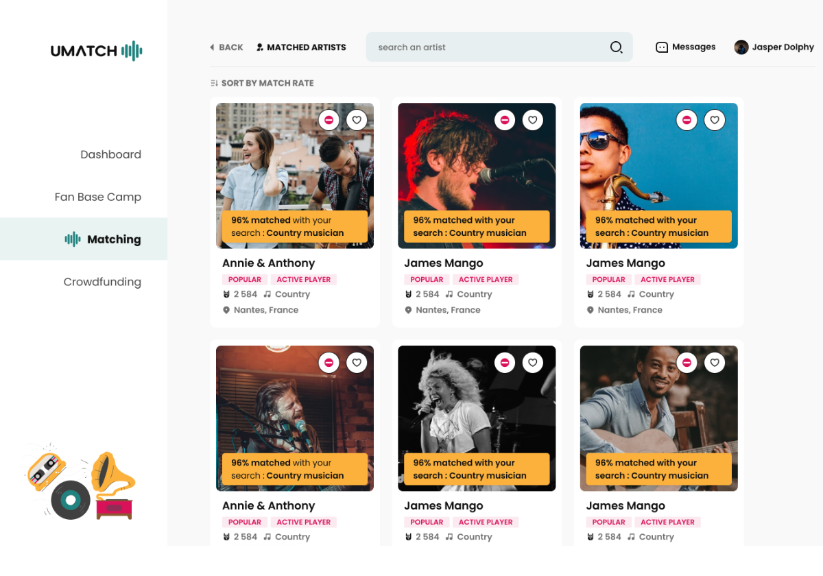Go back using the Back arrow
The image size is (823, 576).
pyautogui.click(x=226, y=47)
